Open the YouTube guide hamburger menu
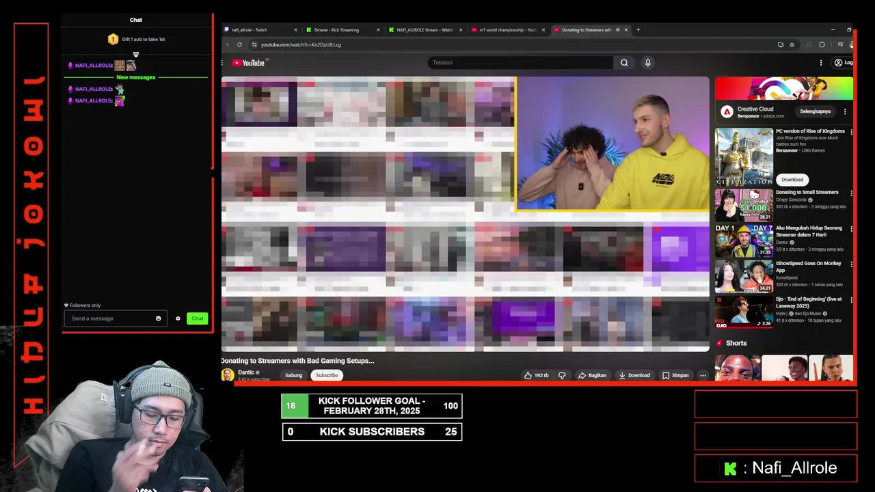Image resolution: width=875 pixels, height=492 pixels. point(222,63)
